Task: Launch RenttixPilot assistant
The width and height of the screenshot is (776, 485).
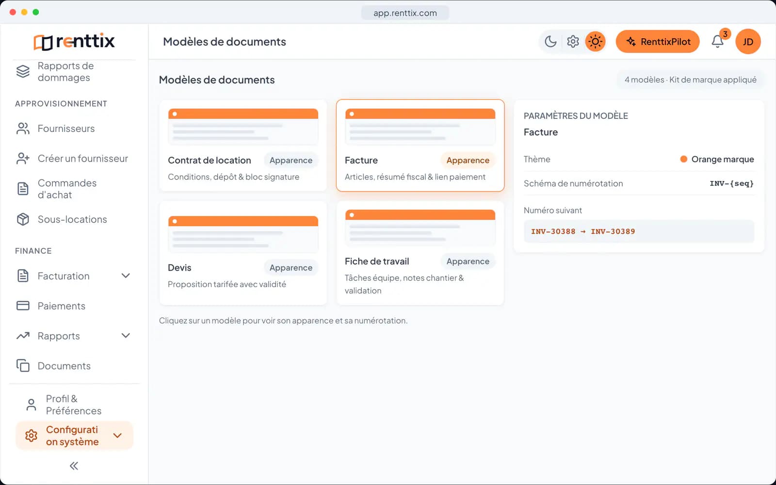Action: [x=658, y=42]
